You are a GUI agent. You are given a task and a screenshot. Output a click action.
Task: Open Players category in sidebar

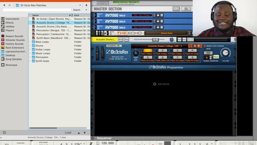point(8,31)
